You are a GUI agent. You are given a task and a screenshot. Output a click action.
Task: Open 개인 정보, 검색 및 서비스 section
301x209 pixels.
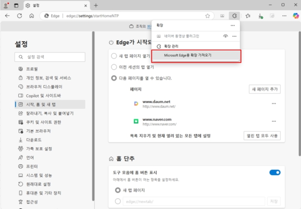[x=50, y=78]
